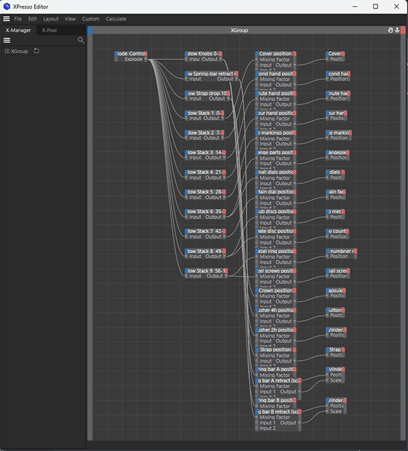The height and width of the screenshot is (451, 408).
Task: Expand the XGroup tree item
Action: pyautogui.click(x=7, y=51)
